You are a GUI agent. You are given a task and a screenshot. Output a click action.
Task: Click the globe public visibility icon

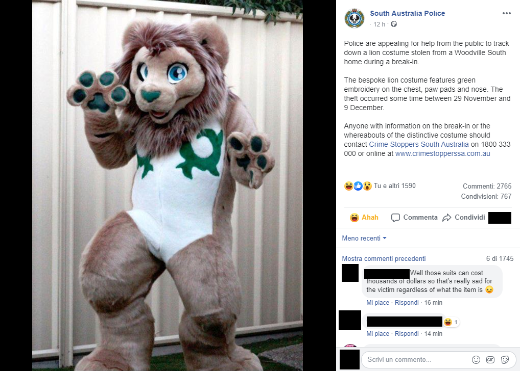point(394,24)
